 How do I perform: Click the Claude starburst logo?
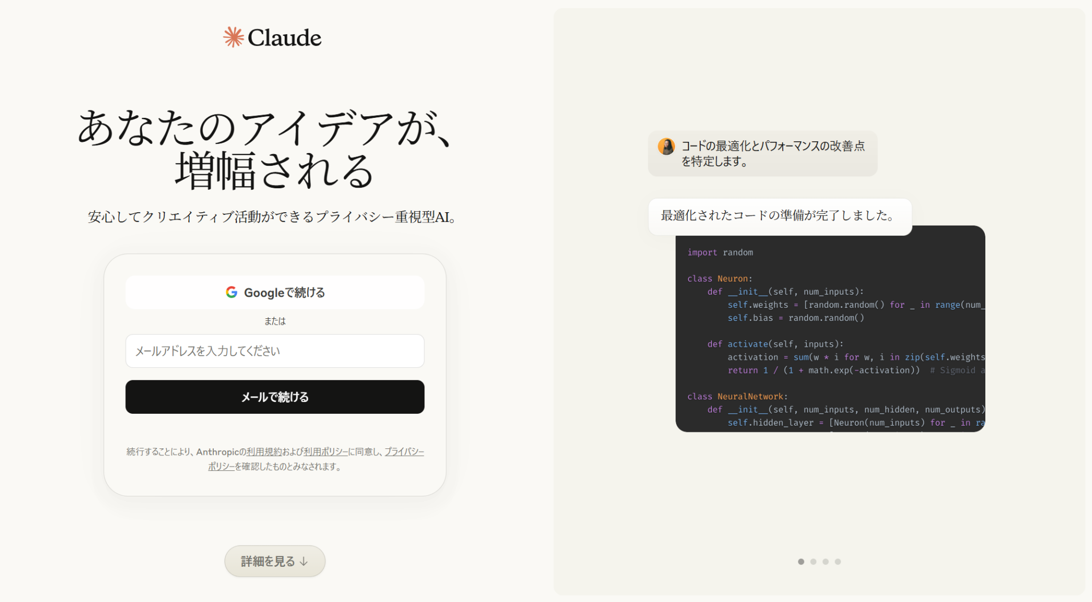tap(232, 37)
